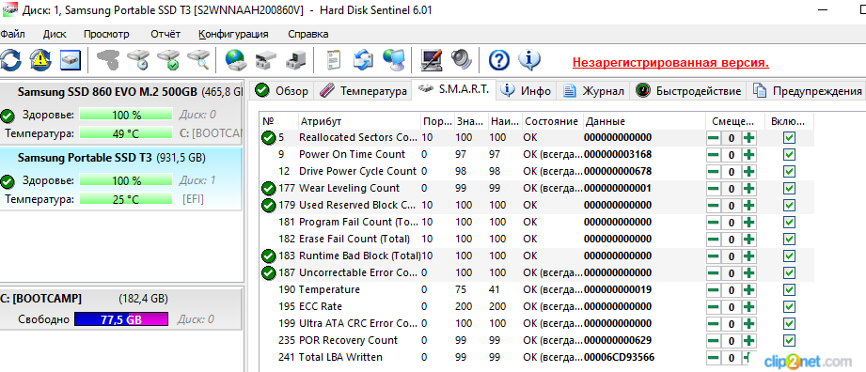Toggle Program Fail Count checkbox
Screen dimensions: 866x372
coord(789,222)
